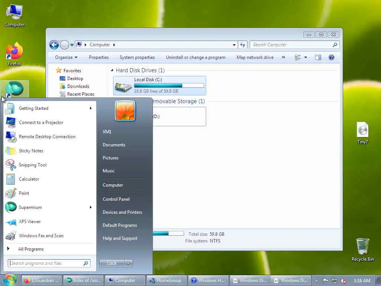The height and width of the screenshot is (286, 381).
Task: Select the Firefox desktop shortcut
Action: click(15, 54)
